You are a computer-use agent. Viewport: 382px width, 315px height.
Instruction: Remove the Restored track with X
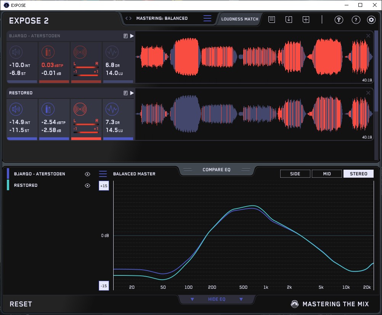(368, 93)
